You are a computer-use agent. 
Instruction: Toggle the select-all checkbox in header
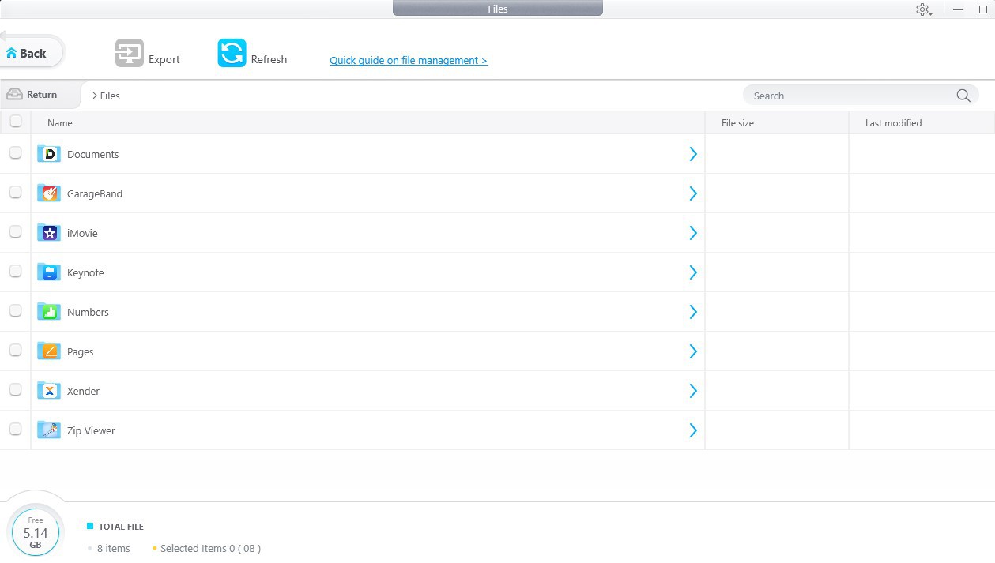pyautogui.click(x=15, y=121)
